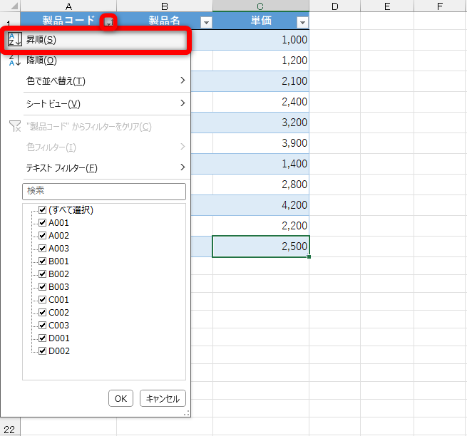
Task: Click the OK button
Action: click(x=120, y=398)
